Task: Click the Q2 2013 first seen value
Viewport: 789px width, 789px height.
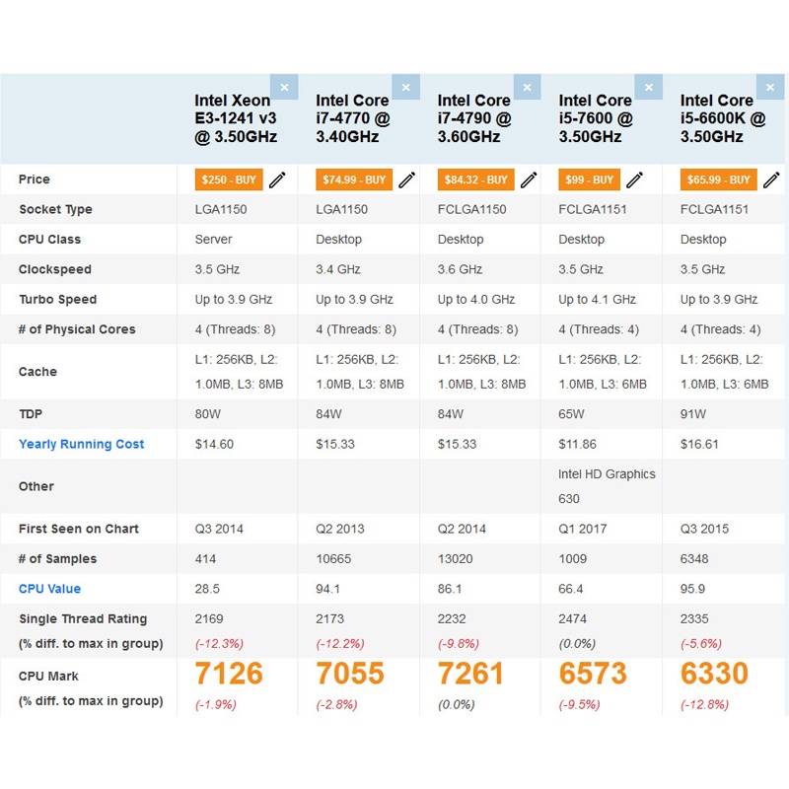Action: pos(340,529)
